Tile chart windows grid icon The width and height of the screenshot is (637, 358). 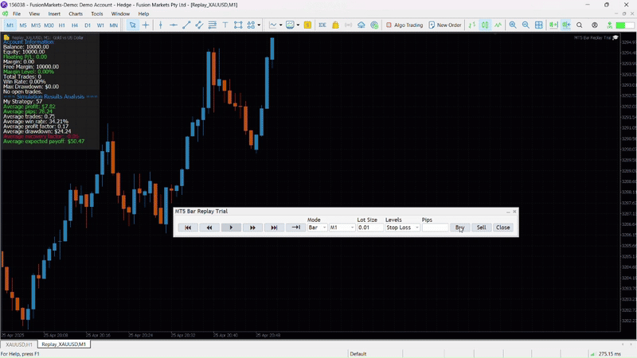tap(539, 25)
